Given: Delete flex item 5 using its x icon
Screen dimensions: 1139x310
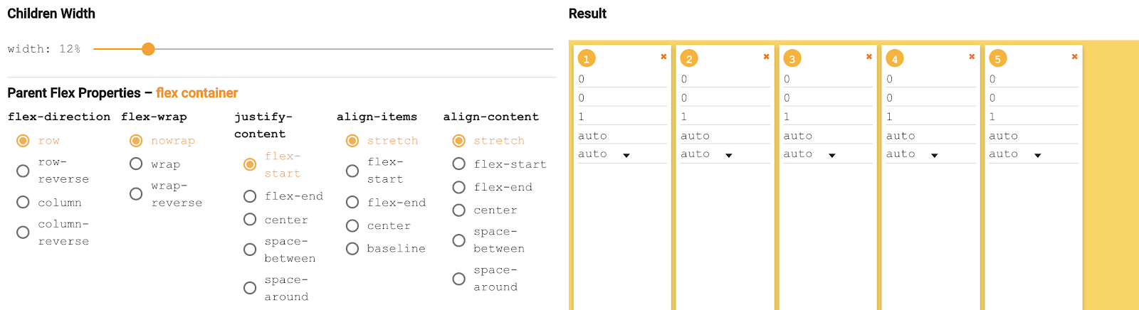Looking at the screenshot, I should click(1074, 57).
